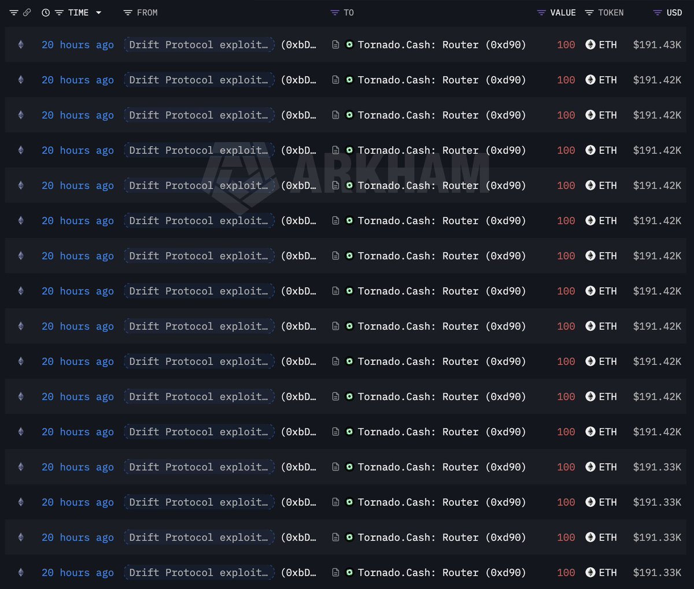Open Tornado.Cash: Router link in fourth row

[442, 150]
